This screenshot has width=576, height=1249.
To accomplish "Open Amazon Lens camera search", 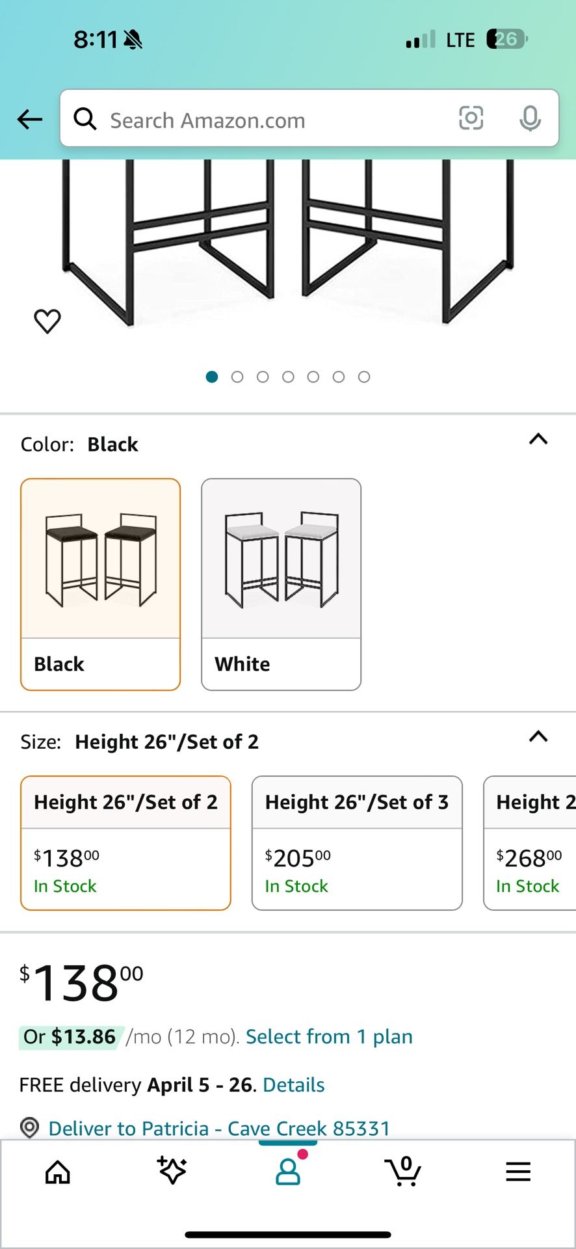I will pos(471,118).
